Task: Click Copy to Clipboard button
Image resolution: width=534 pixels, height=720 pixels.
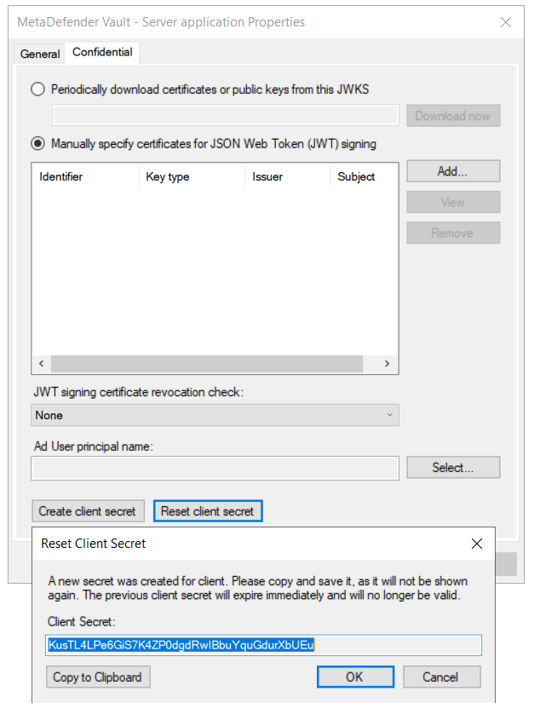Action: [x=98, y=677]
